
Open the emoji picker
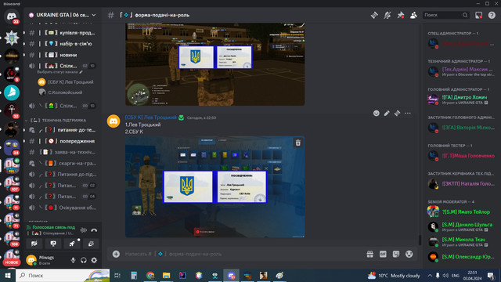point(409,254)
